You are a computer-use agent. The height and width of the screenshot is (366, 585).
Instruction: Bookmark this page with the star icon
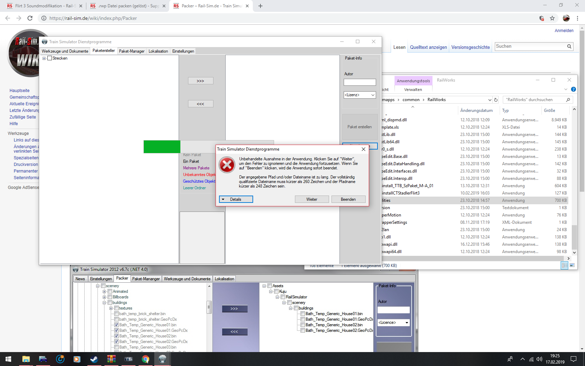(552, 18)
